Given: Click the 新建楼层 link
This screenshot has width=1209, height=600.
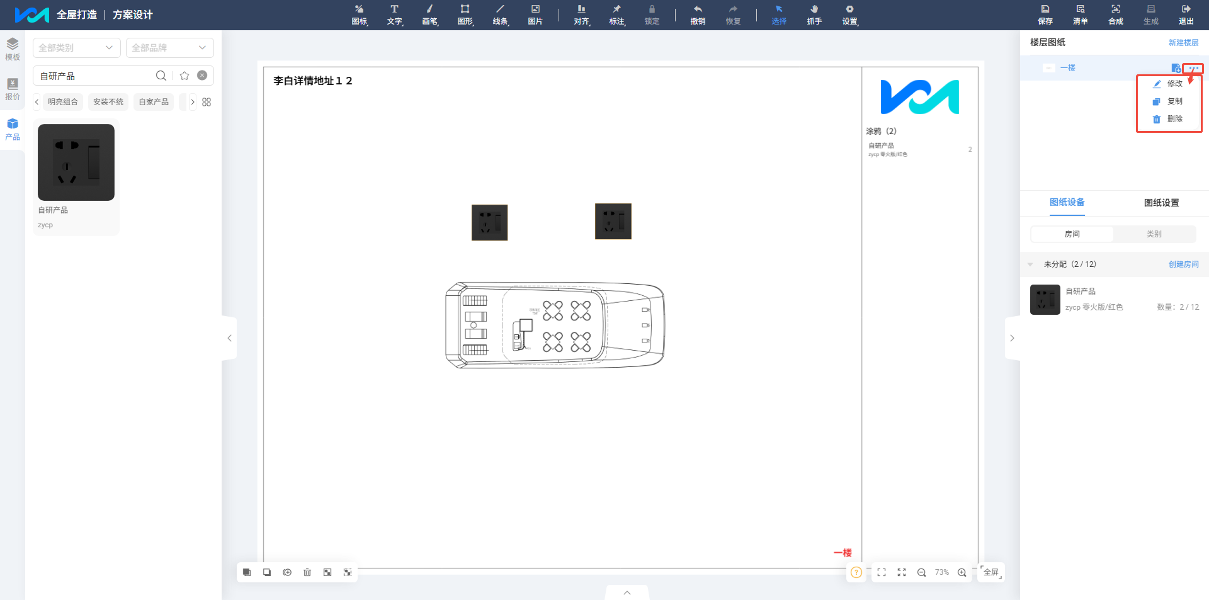Looking at the screenshot, I should point(1184,43).
